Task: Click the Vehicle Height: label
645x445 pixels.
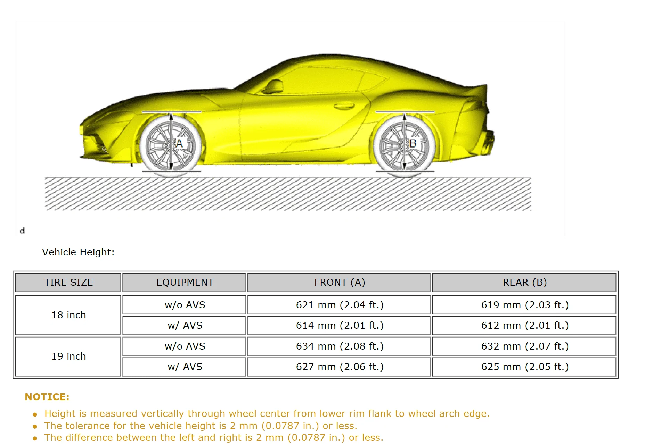Action: pos(78,252)
